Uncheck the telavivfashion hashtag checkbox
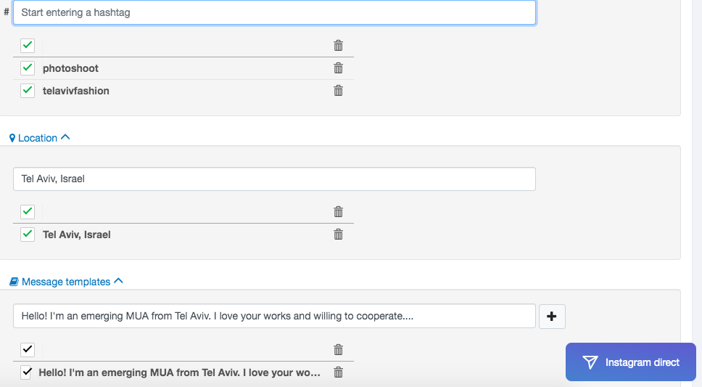 [28, 91]
